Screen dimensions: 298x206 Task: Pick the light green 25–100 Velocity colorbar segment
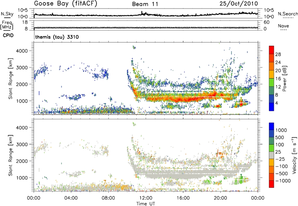click(272, 148)
